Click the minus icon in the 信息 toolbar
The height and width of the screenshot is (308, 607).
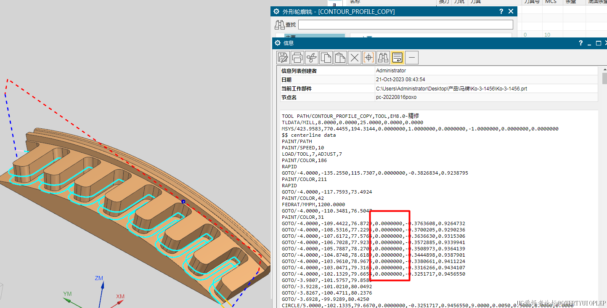click(x=412, y=57)
